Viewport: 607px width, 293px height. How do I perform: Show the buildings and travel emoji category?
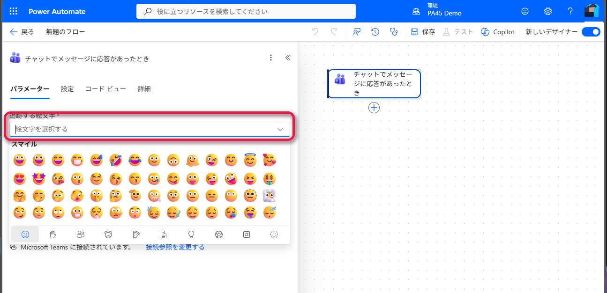tap(164, 234)
